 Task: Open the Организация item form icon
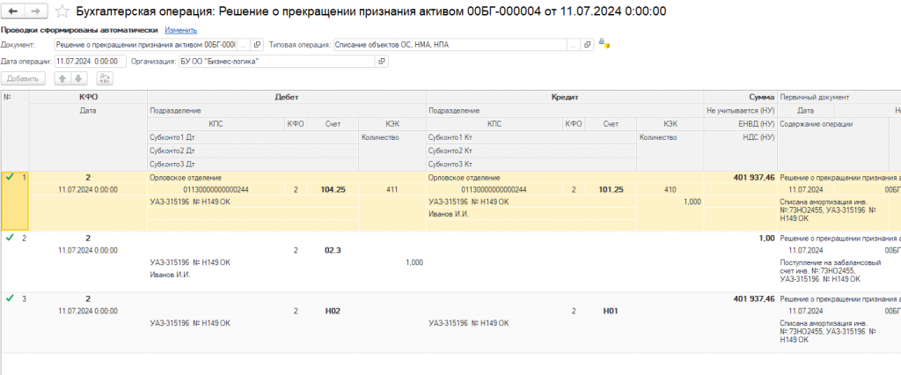pos(382,61)
